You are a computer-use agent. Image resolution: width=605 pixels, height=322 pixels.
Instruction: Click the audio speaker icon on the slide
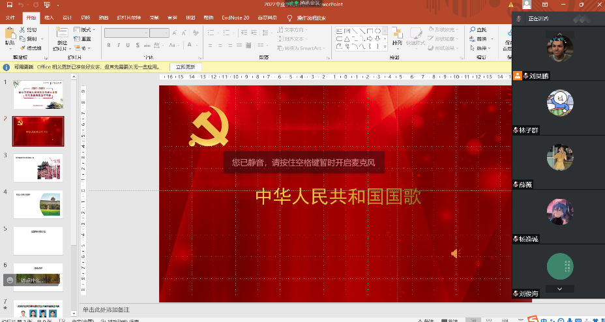(456, 254)
